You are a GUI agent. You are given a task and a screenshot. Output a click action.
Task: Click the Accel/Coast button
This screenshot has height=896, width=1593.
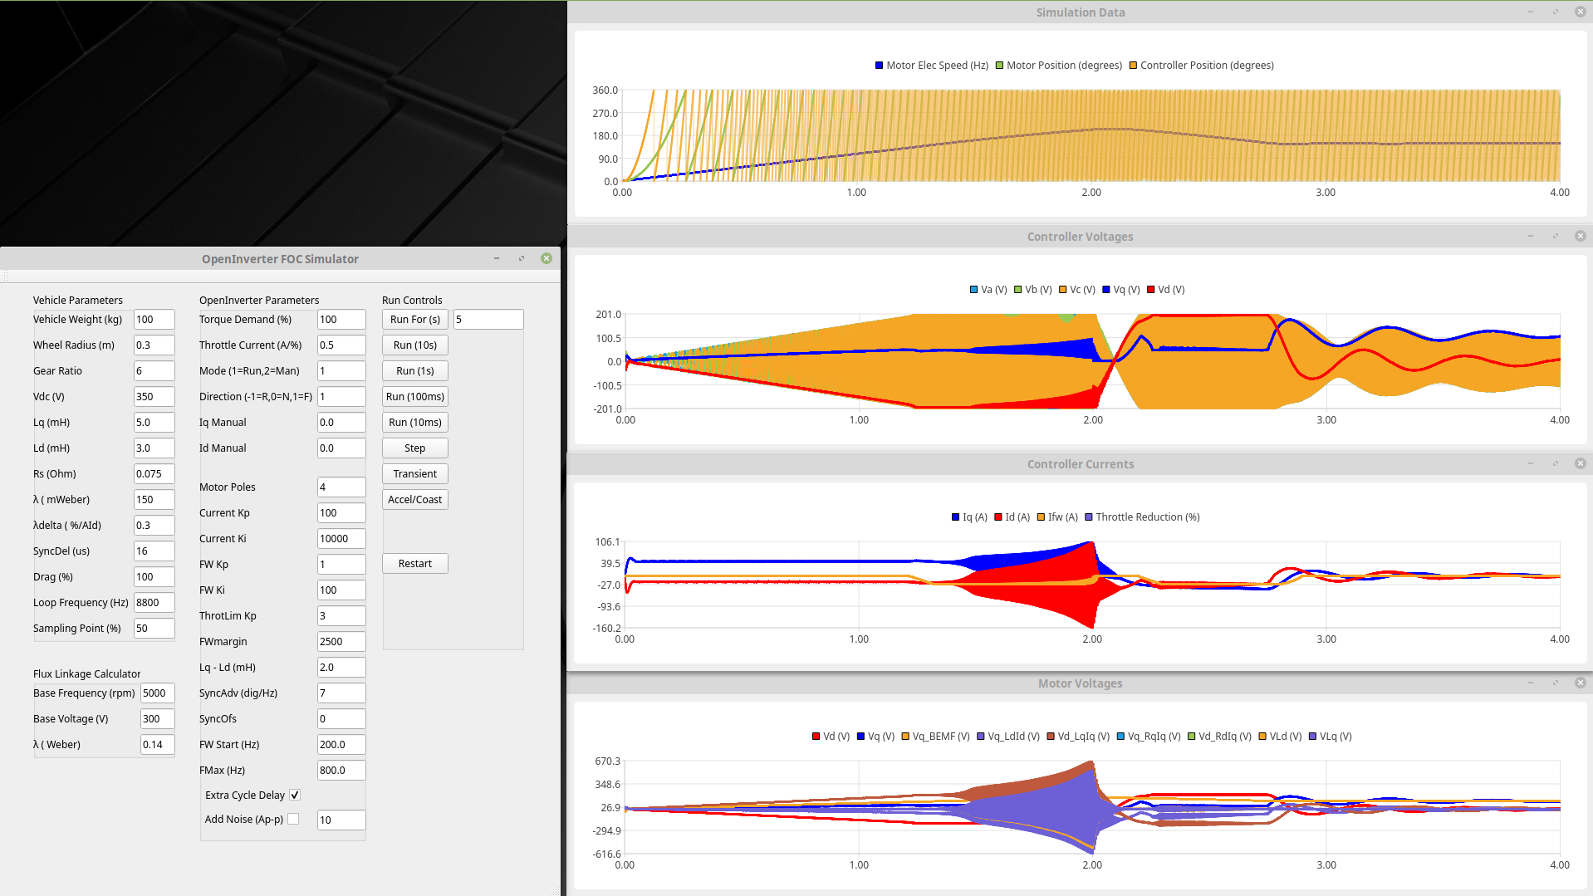[414, 499]
